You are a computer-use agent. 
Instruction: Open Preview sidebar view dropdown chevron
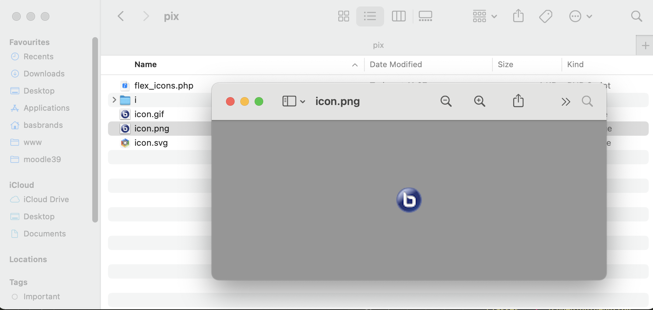point(303,102)
